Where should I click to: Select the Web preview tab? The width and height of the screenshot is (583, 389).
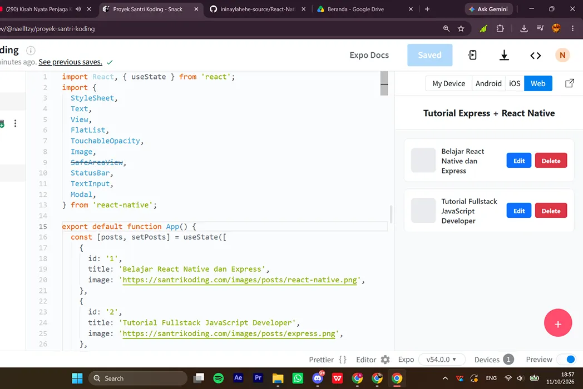[x=538, y=83]
